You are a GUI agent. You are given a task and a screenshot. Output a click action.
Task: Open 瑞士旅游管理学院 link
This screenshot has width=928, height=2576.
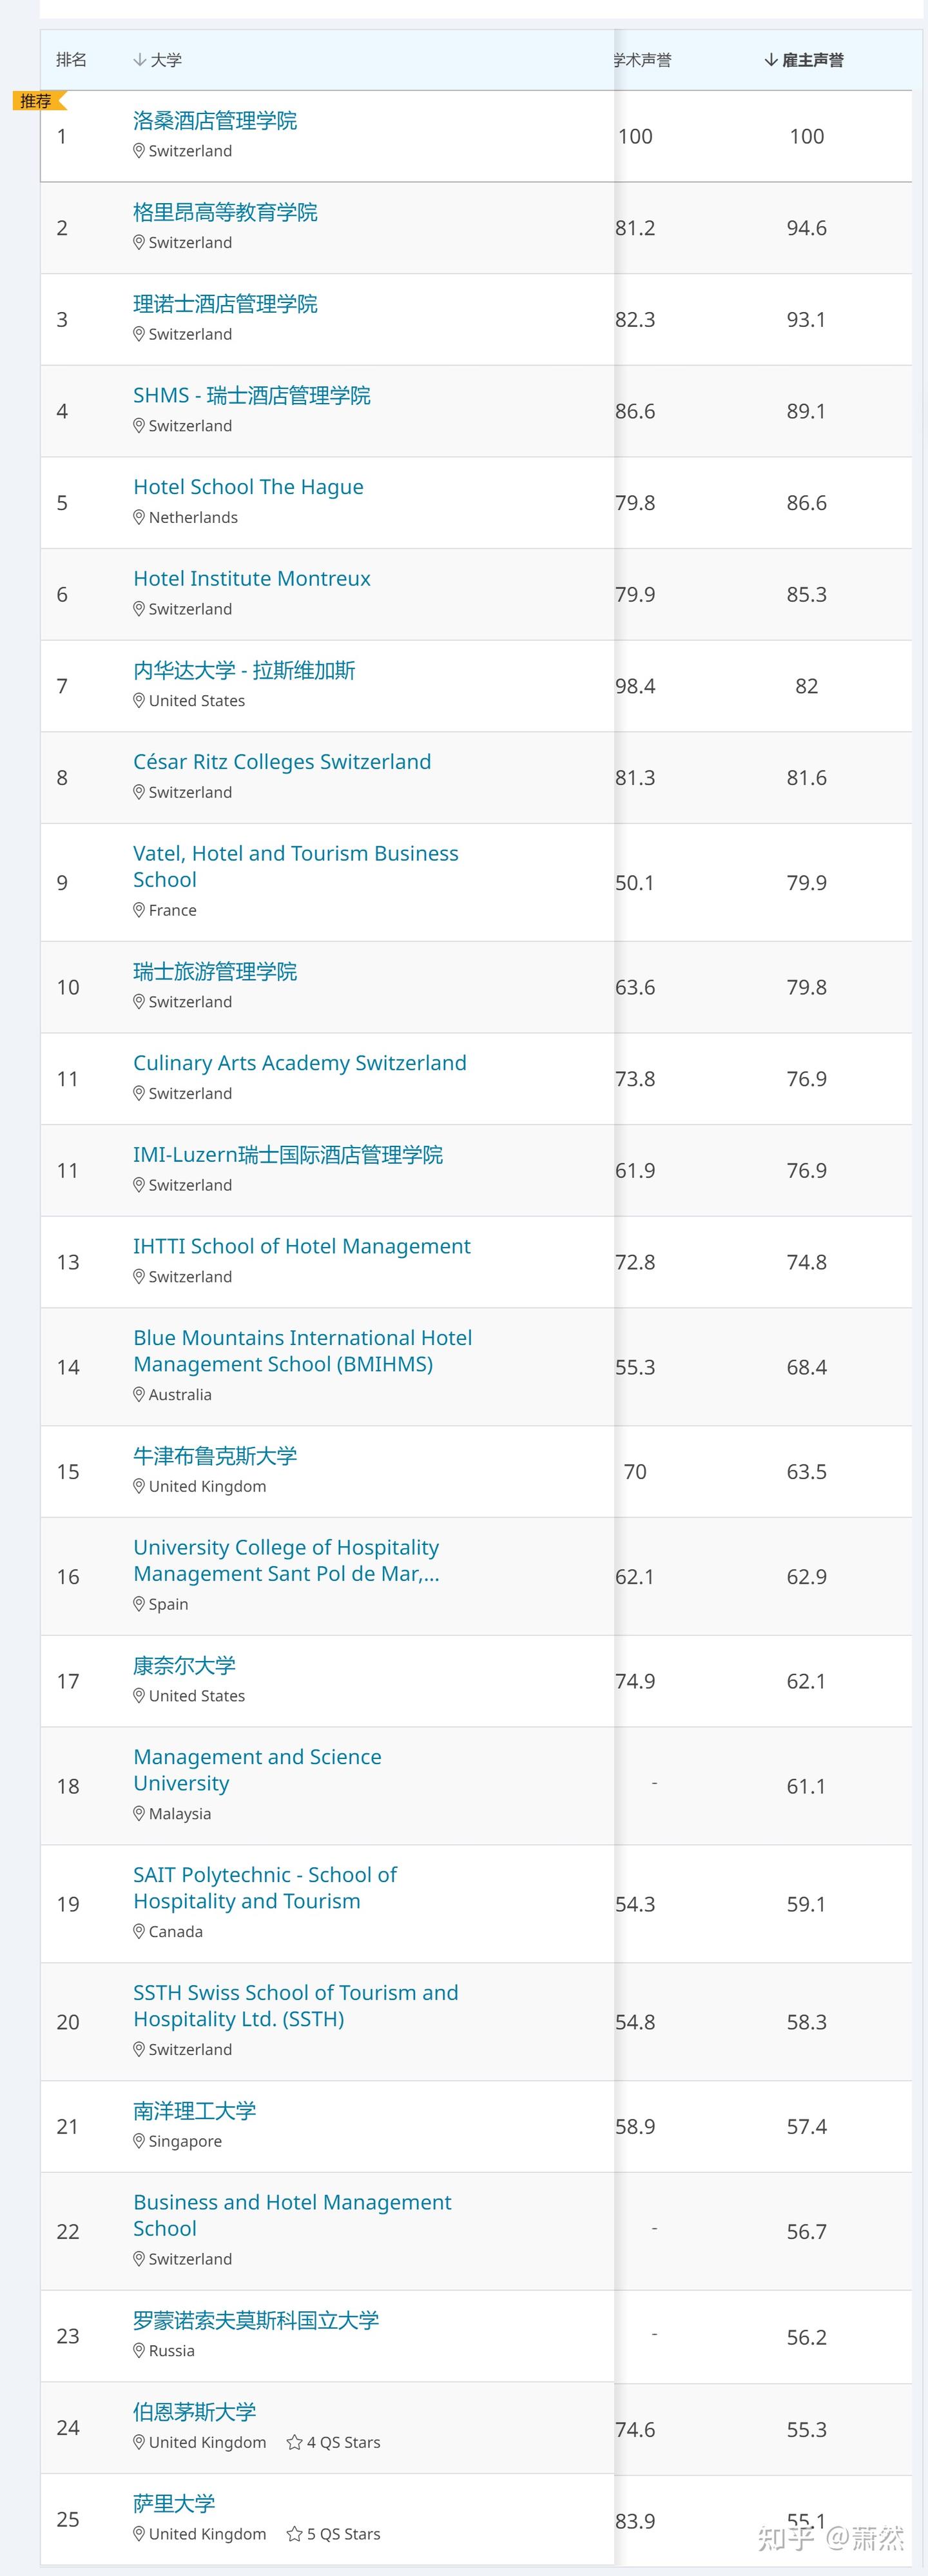[x=215, y=971]
